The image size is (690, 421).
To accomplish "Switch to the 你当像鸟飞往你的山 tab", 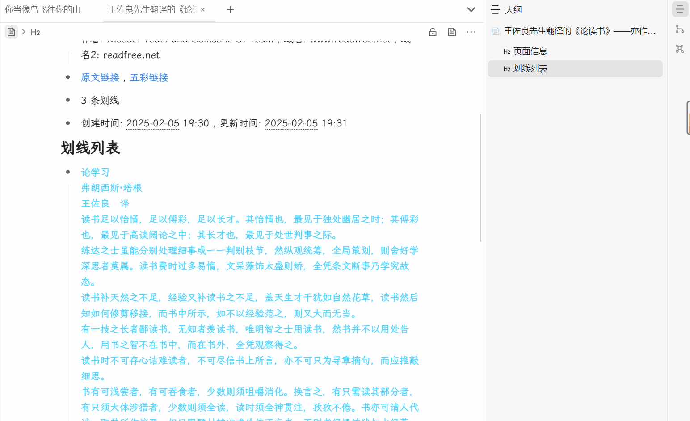I will click(43, 9).
